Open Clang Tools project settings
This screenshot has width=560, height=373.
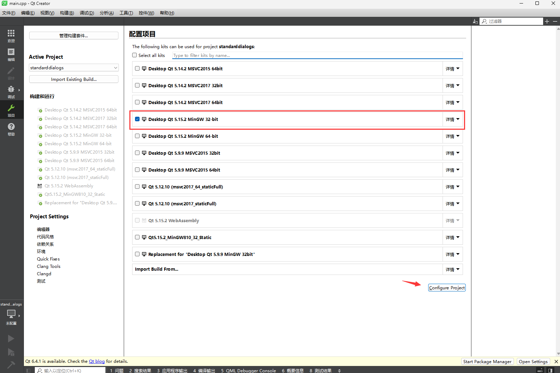pos(49,266)
